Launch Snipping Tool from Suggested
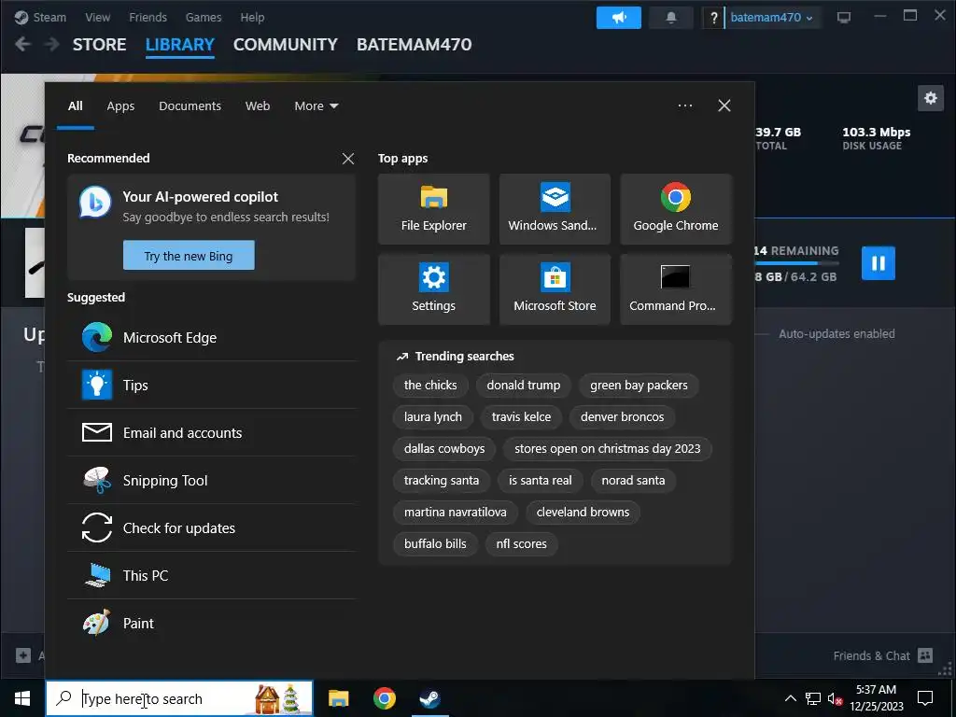Viewport: 956px width, 717px height. 212,481
